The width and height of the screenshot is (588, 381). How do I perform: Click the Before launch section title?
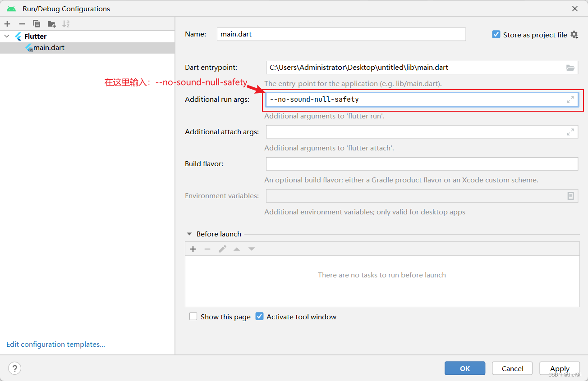[219, 234]
